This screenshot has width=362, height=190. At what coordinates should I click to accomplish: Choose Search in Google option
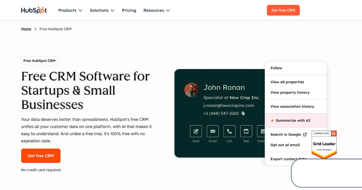coord(286,134)
